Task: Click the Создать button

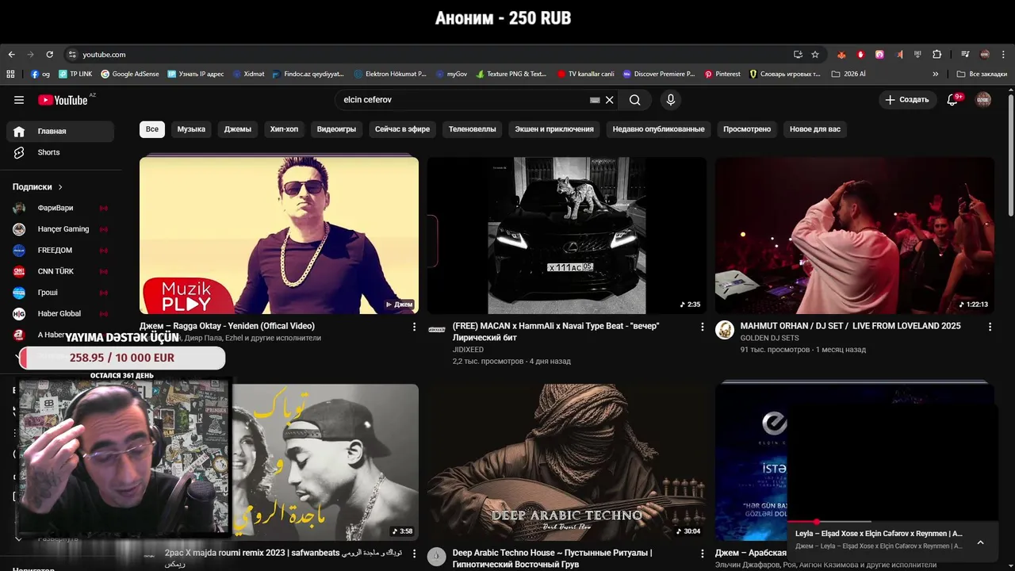Action: click(x=906, y=100)
